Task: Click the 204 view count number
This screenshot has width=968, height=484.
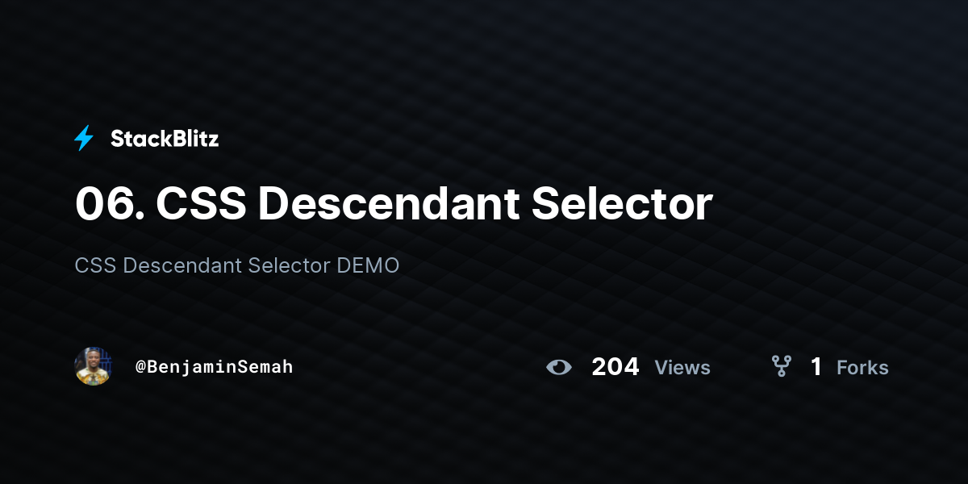Action: coord(615,367)
